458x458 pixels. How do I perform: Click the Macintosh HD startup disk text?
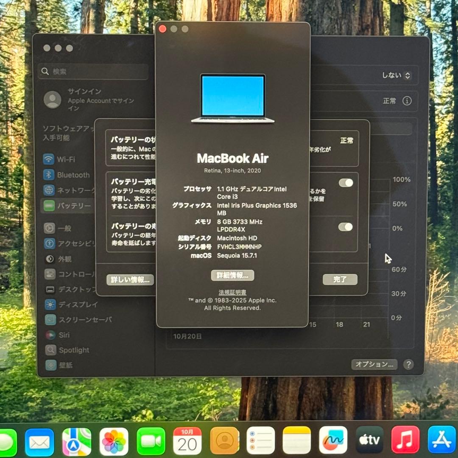pyautogui.click(x=237, y=238)
